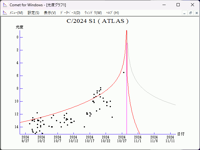Image resolution: width=200 pixels, height=150 pixels.
Task: Open the 設定(S) settings menu
Action: click(x=33, y=13)
